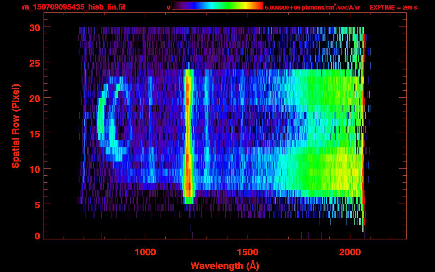
Task: Click the 0 spatial row tick label
Action: (38, 236)
